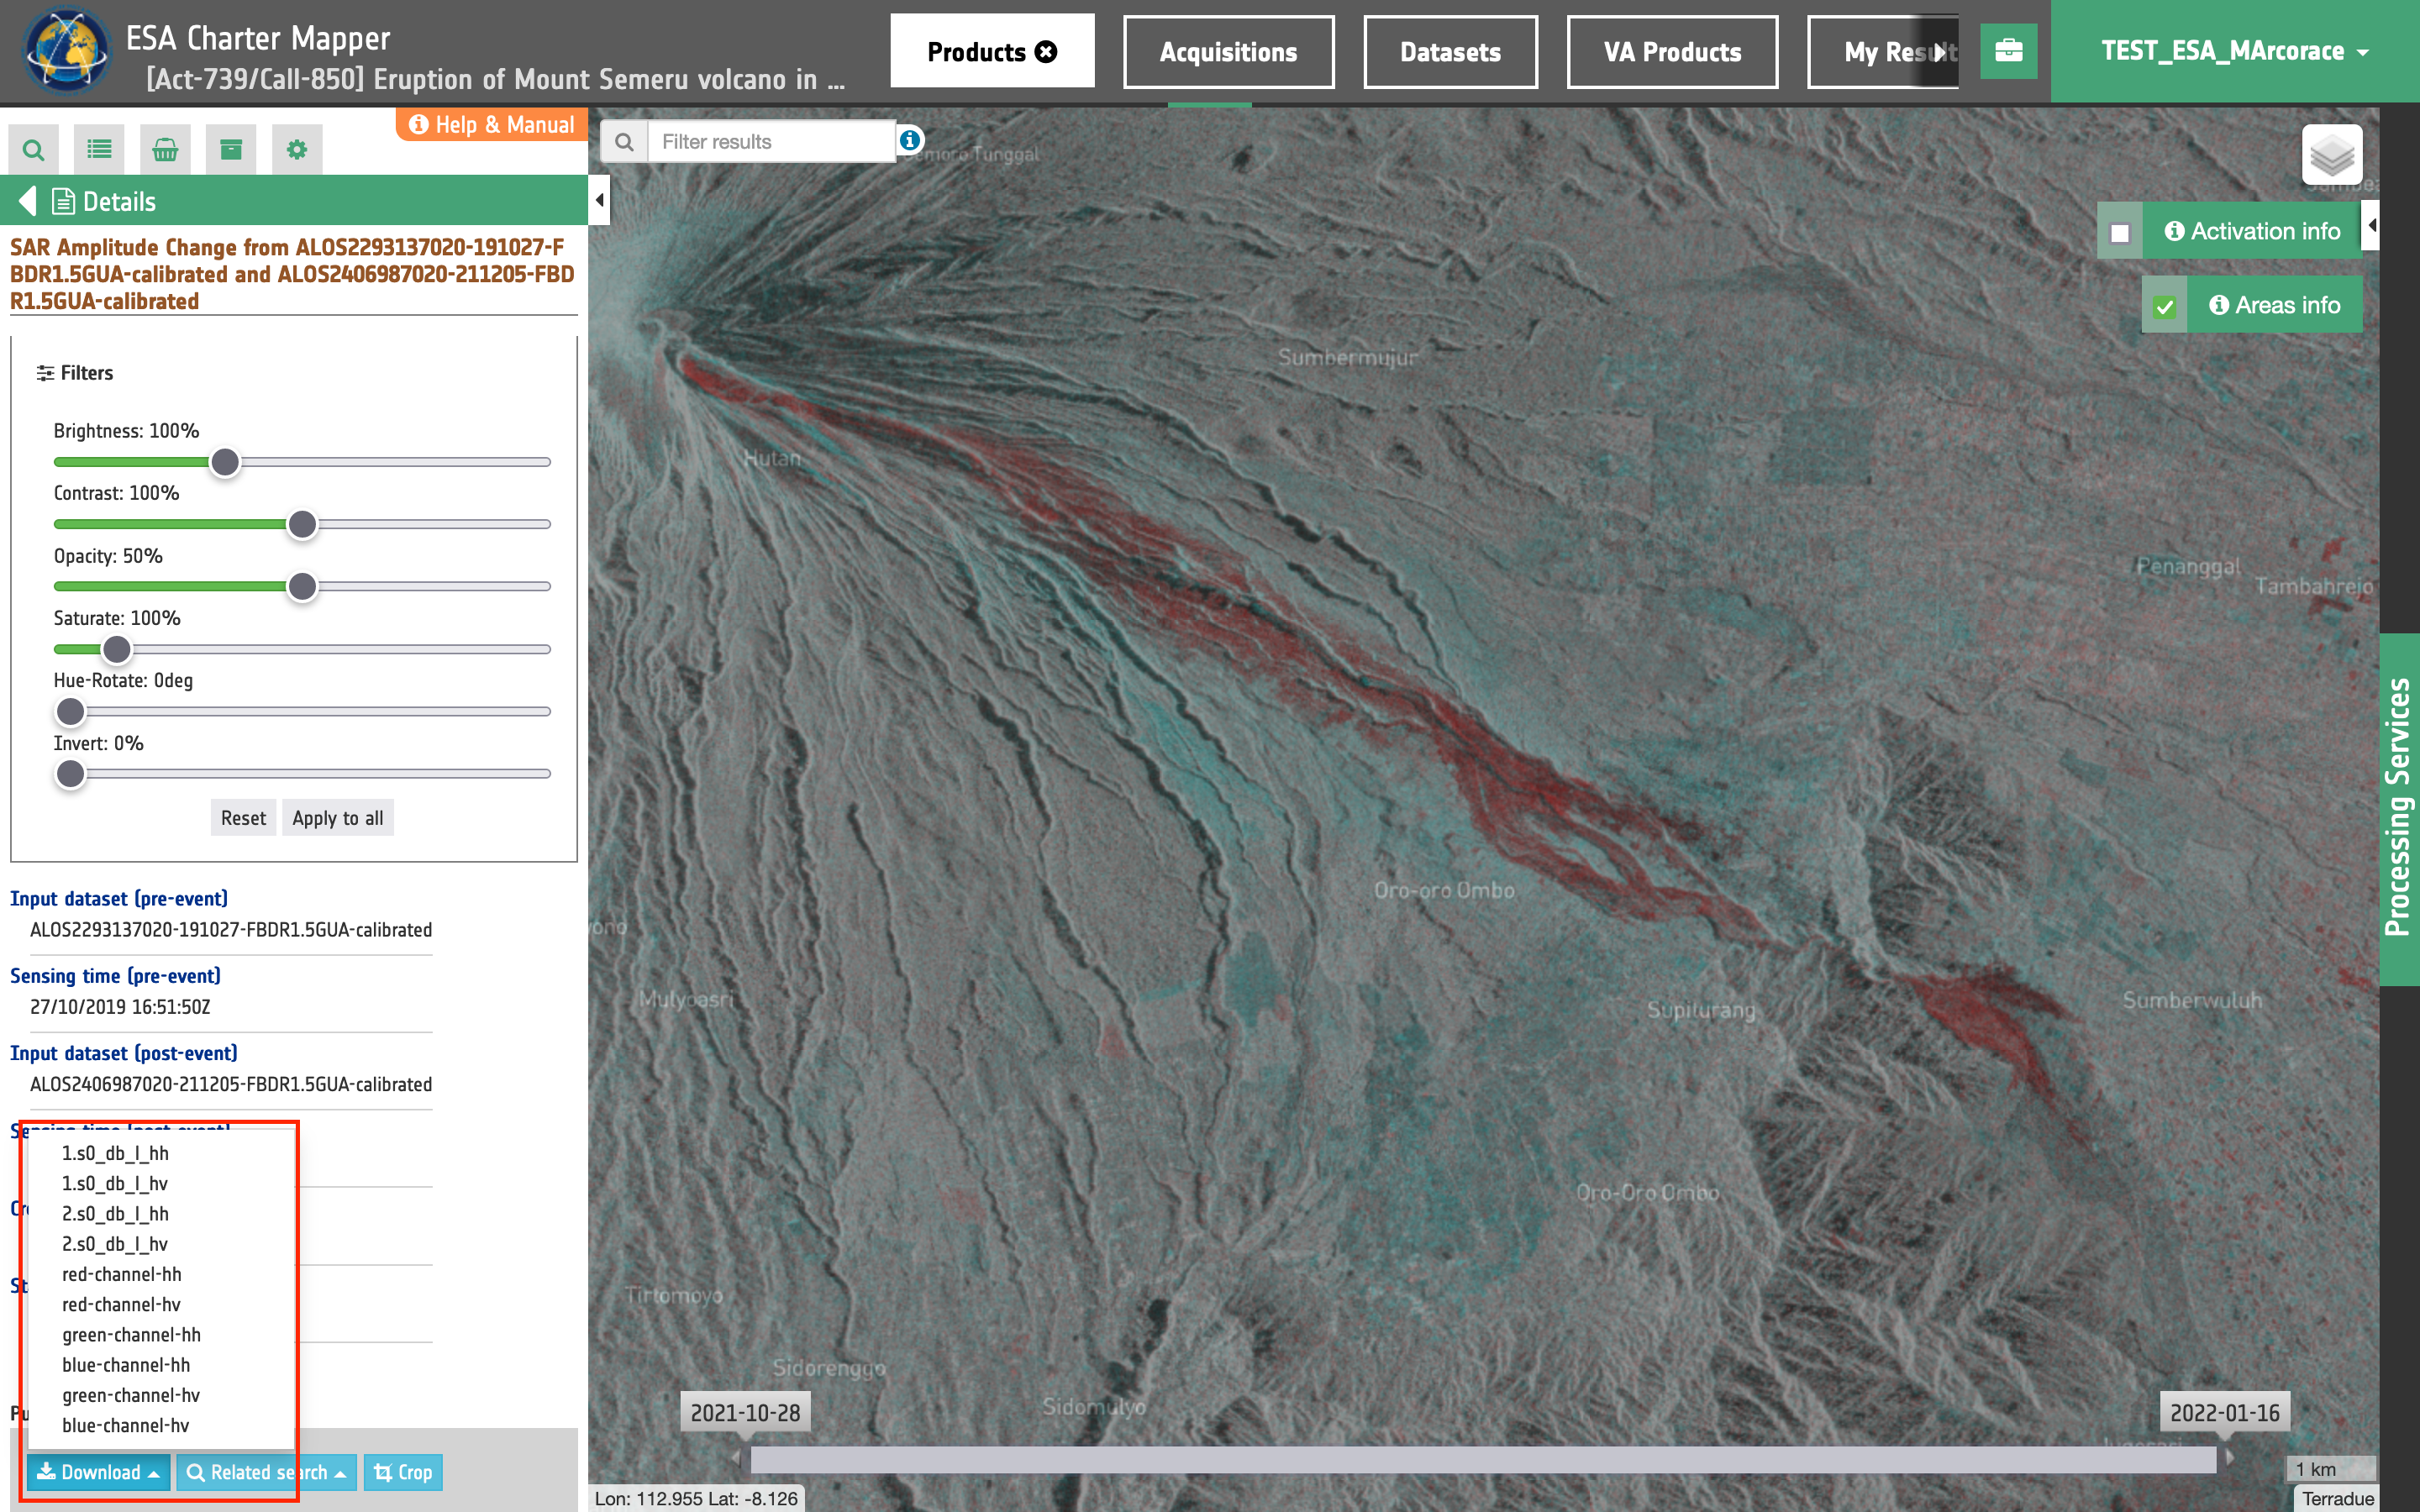Uncheck the Areas info checkbox
This screenshot has width=2420, height=1512.
tap(2164, 307)
